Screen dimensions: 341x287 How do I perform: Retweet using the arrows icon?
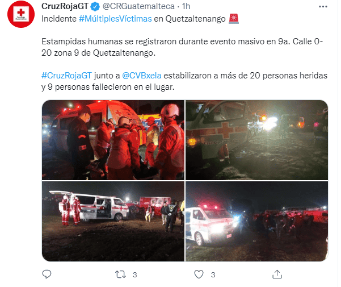pyautogui.click(x=120, y=274)
